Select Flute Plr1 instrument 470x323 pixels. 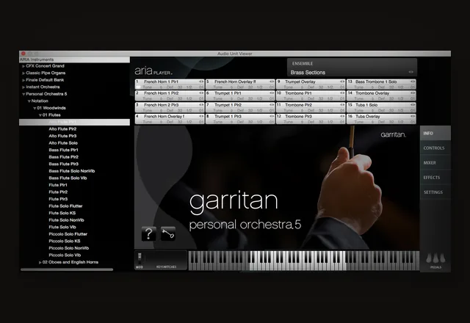pyautogui.click(x=58, y=185)
